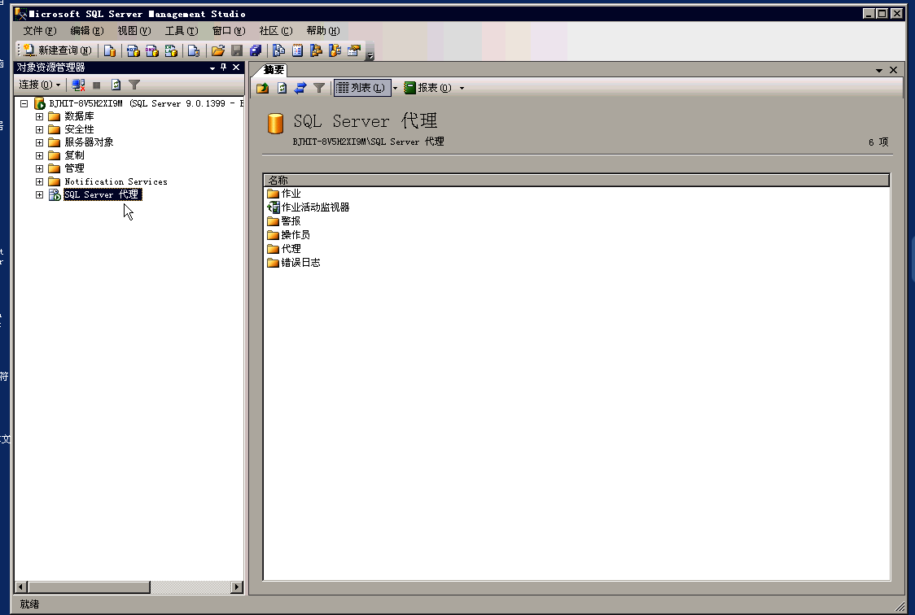915x615 pixels.
Task: Click the New Query (新建查询) button
Action: click(x=57, y=50)
